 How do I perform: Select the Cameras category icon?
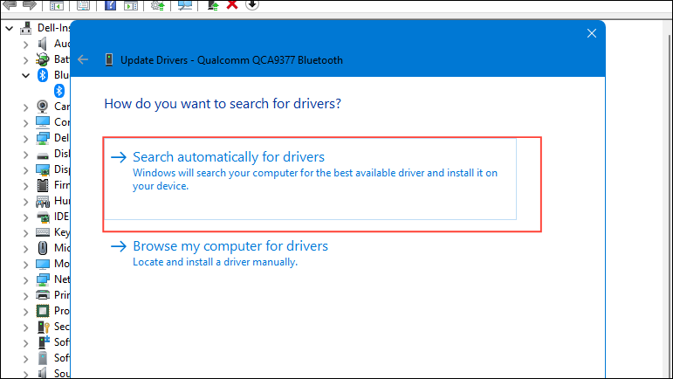pos(42,106)
